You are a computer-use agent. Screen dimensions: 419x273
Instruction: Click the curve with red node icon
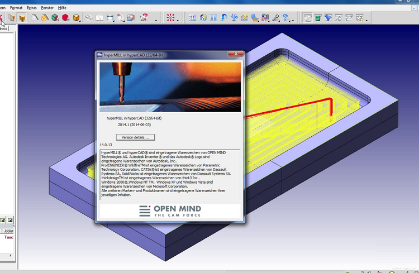[121, 18]
